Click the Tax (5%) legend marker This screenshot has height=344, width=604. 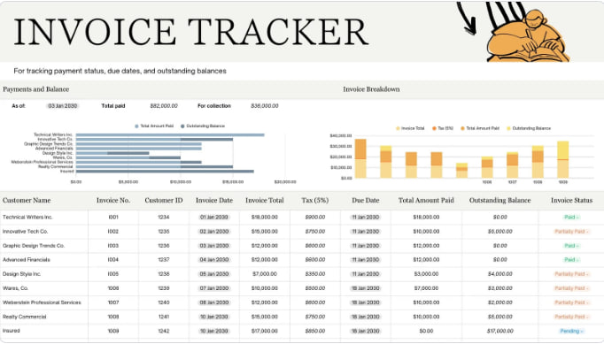coord(434,128)
